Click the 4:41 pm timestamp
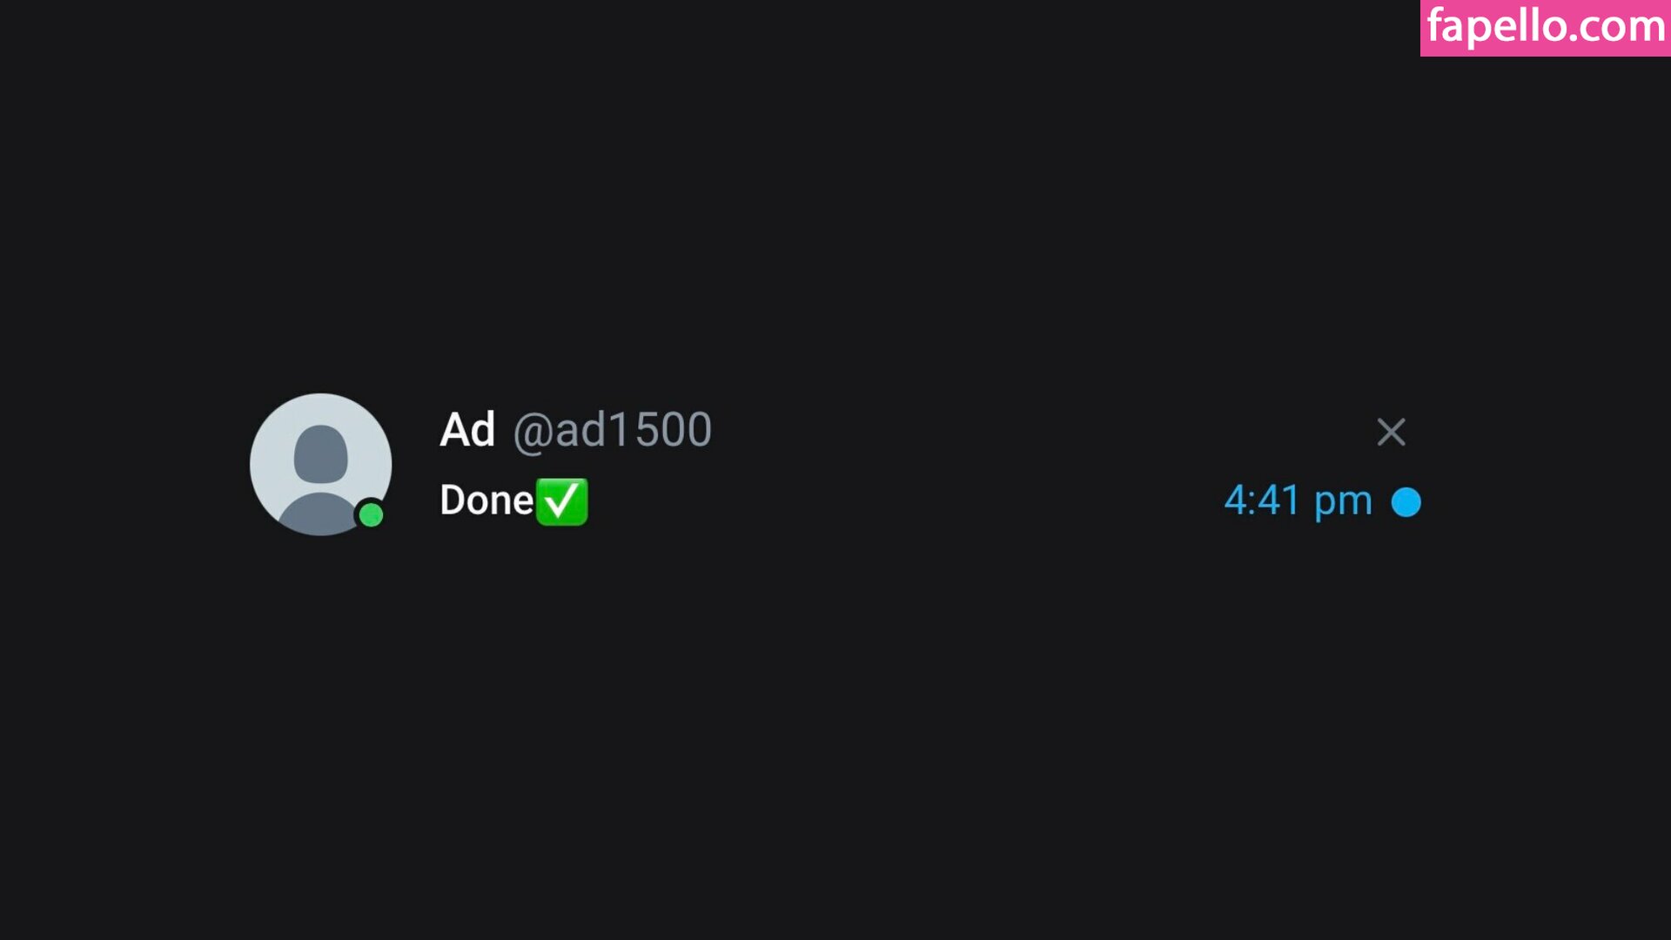Screen dimensions: 1671x940 [1298, 501]
